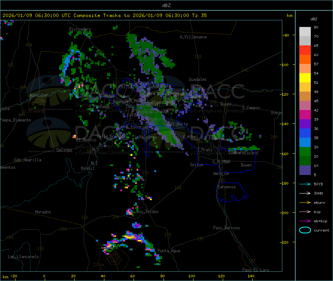Click the 'Carmensa' map label
Viewport: 333px width, 281px height.
[226, 187]
